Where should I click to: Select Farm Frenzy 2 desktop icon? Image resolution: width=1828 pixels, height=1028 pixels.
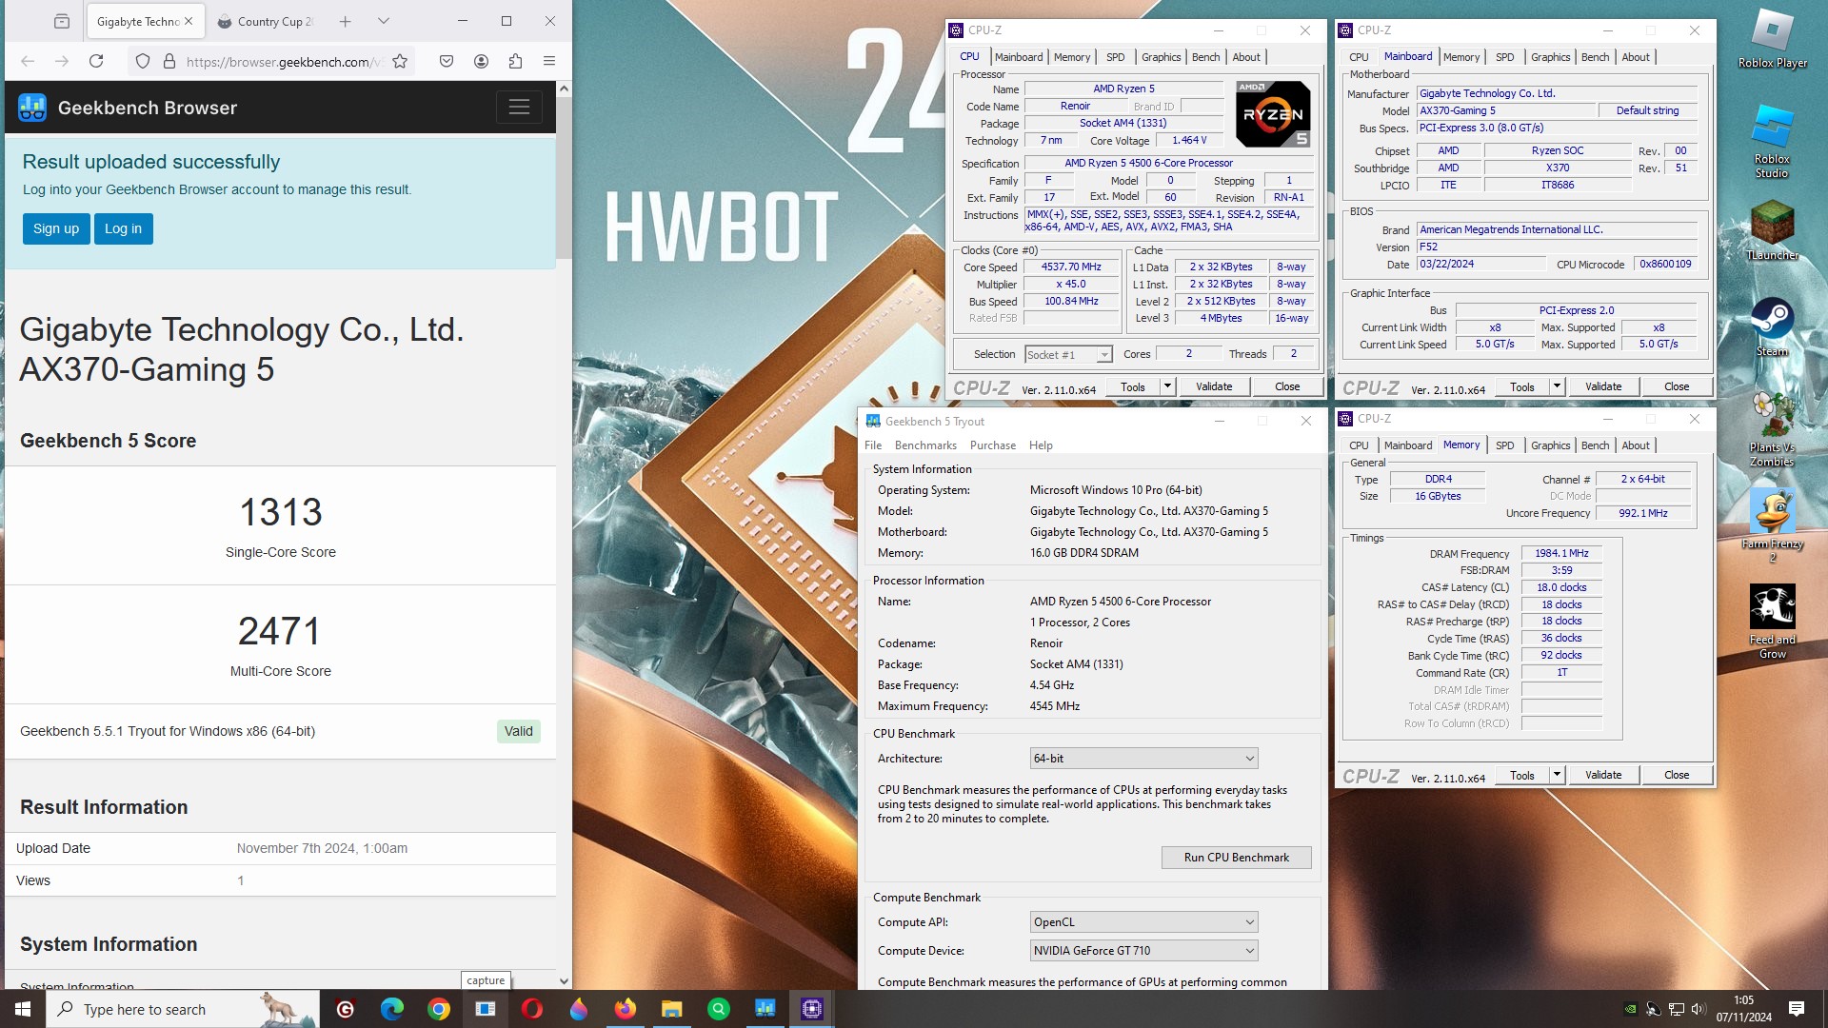[x=1772, y=525]
